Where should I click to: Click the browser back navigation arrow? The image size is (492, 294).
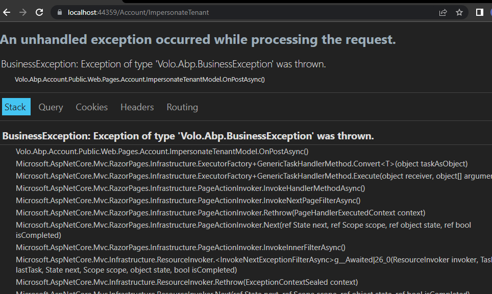(6, 12)
